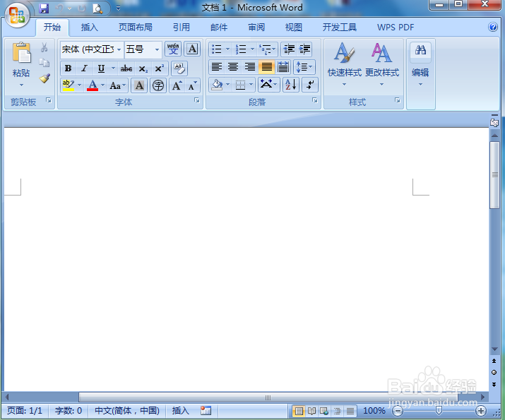Zoom in with the plus button

[480, 411]
